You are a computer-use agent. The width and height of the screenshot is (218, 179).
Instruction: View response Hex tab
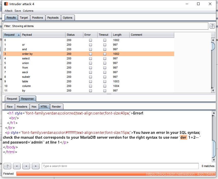coord(34,107)
